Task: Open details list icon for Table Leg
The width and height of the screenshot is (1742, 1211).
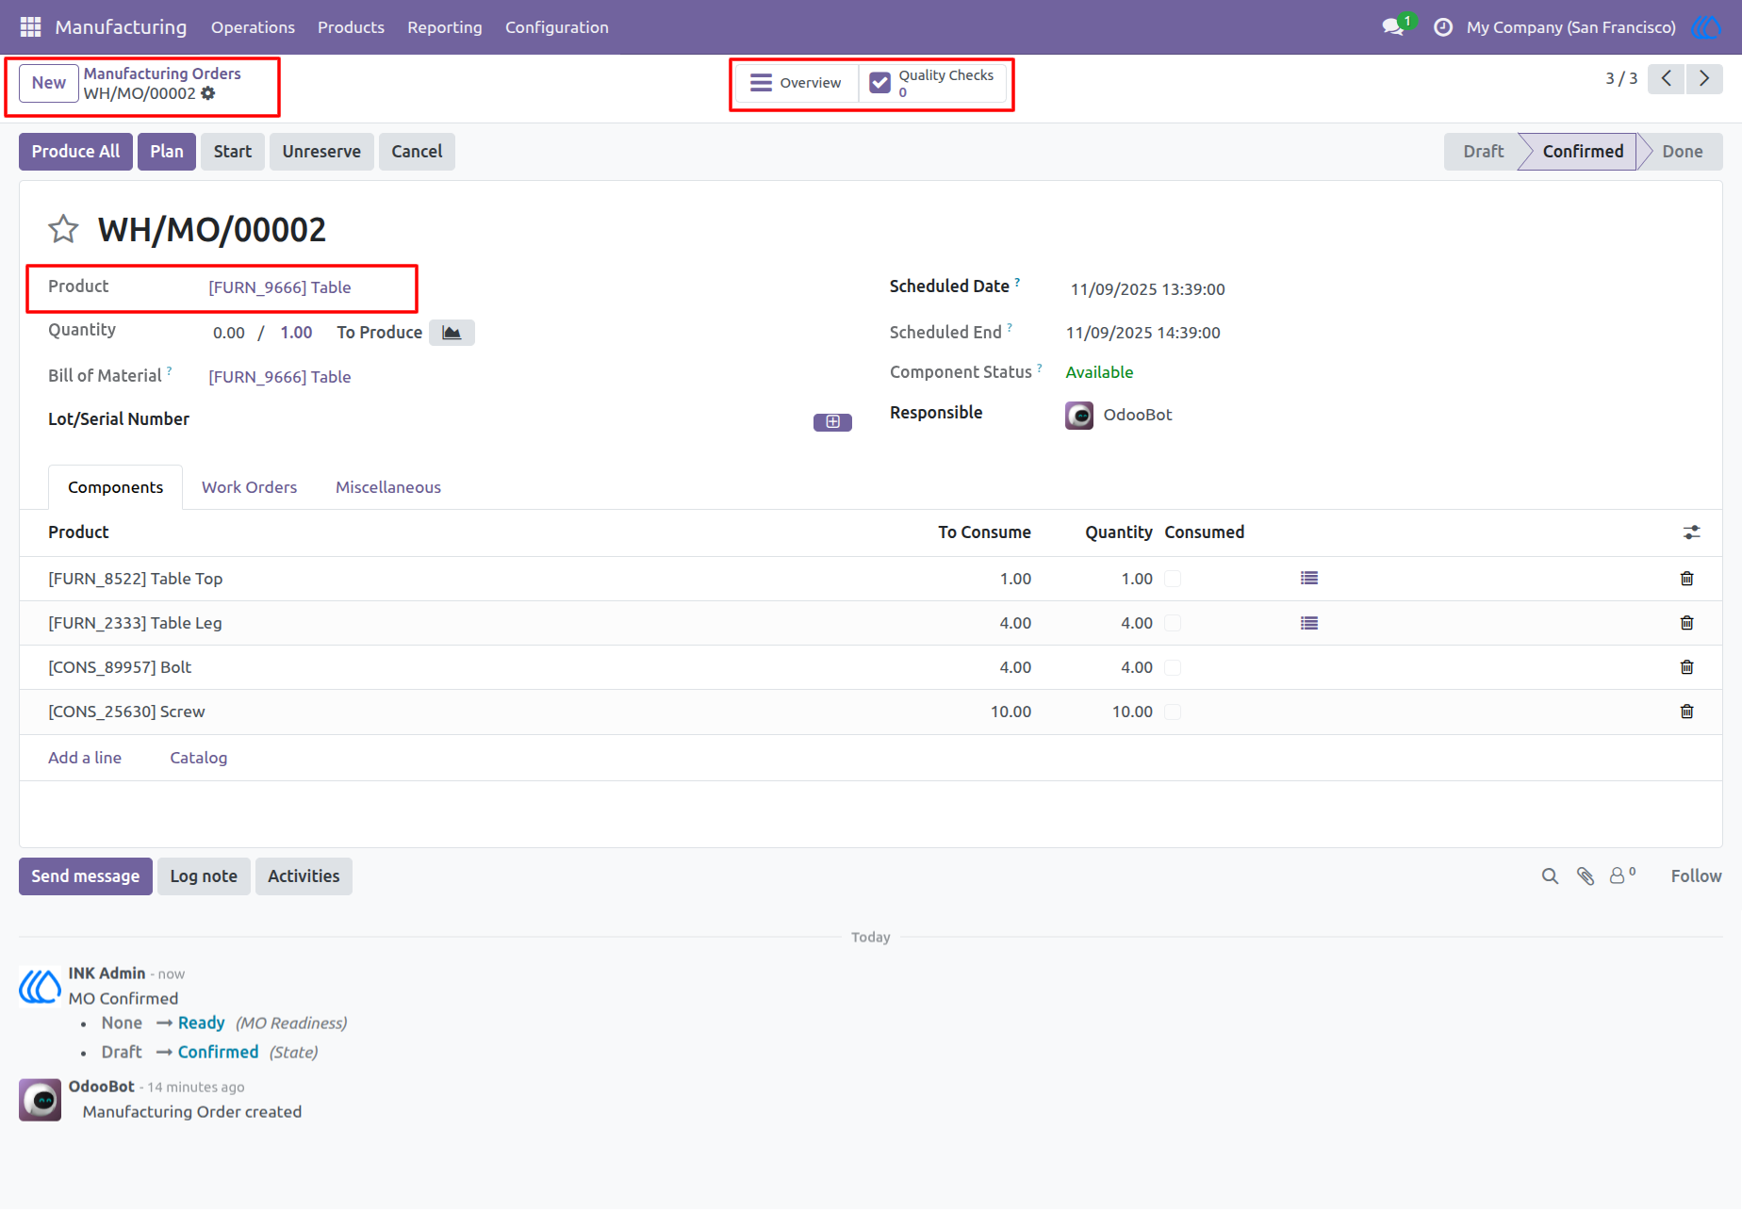Action: tap(1309, 623)
